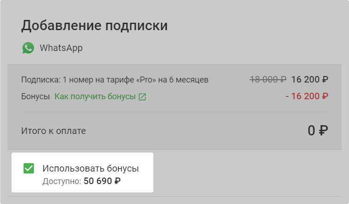Click the crossed-out 18 000 ₽ price
This screenshot has height=204, width=349.
(x=268, y=79)
